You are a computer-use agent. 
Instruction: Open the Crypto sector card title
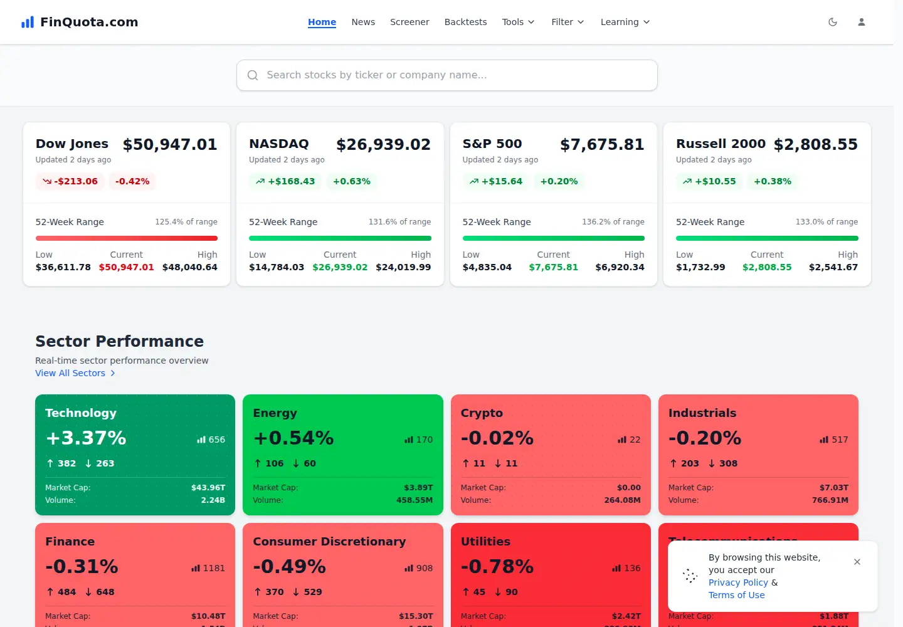(x=482, y=413)
